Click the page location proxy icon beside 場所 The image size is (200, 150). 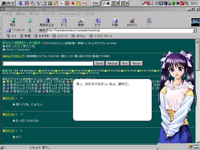30,30
